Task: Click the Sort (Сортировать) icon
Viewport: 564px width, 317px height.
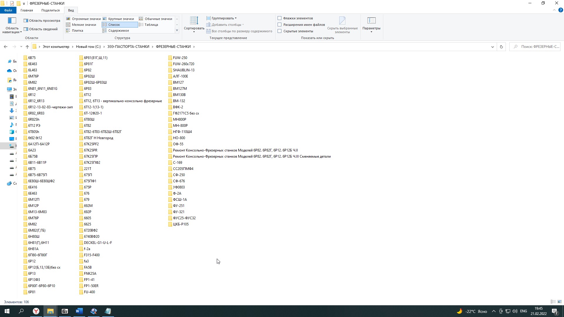Action: point(194,21)
